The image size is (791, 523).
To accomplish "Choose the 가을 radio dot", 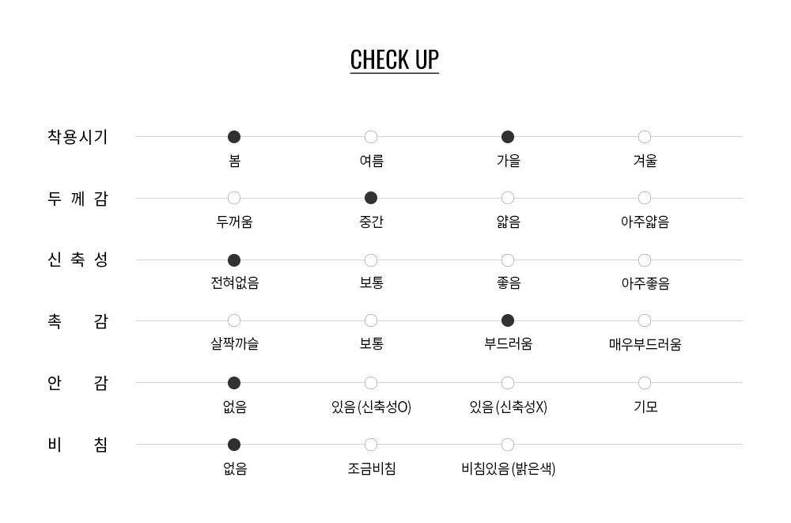I will (x=508, y=137).
